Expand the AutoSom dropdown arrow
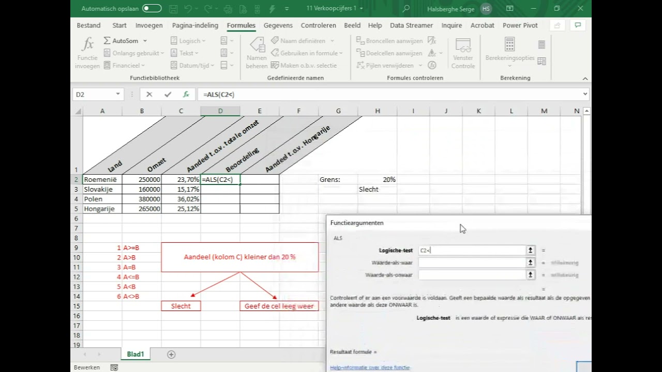The width and height of the screenshot is (662, 372). (x=145, y=41)
